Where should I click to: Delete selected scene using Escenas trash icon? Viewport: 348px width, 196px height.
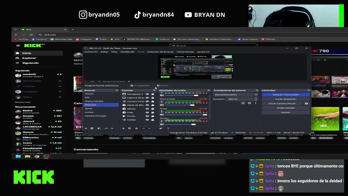coord(92,128)
